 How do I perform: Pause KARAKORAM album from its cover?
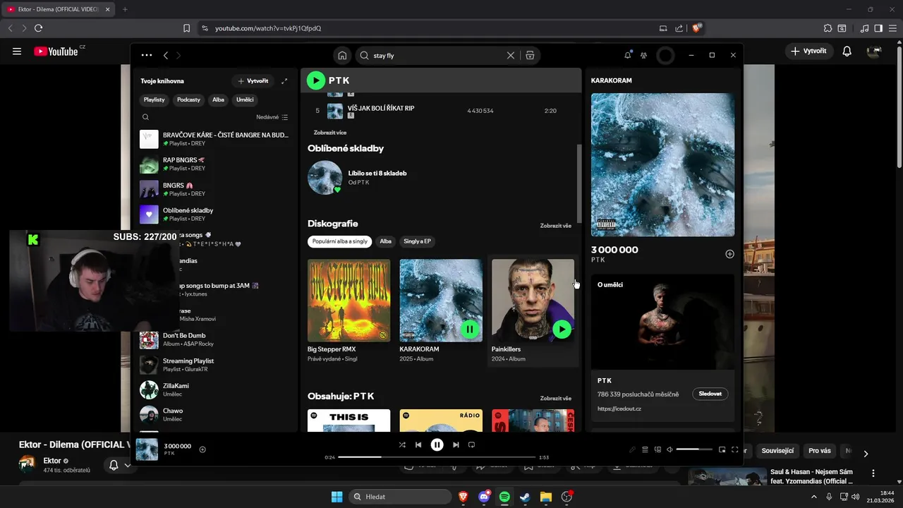point(469,329)
